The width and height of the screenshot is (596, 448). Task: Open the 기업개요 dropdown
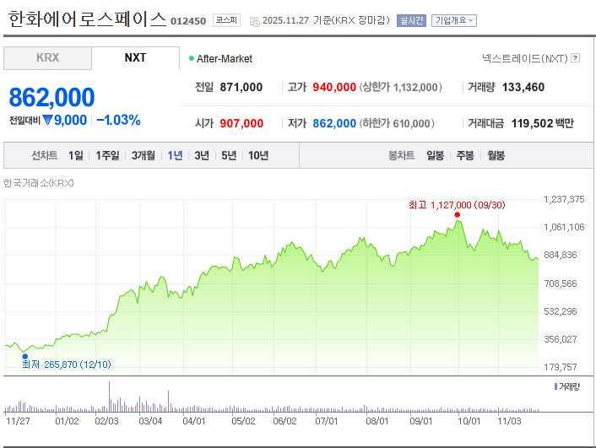point(454,20)
